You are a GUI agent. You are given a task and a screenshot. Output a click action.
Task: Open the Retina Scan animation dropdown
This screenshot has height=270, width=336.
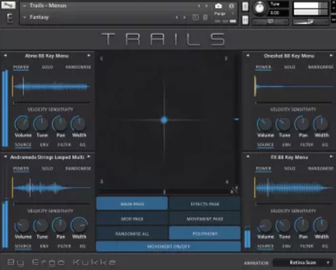click(x=302, y=262)
